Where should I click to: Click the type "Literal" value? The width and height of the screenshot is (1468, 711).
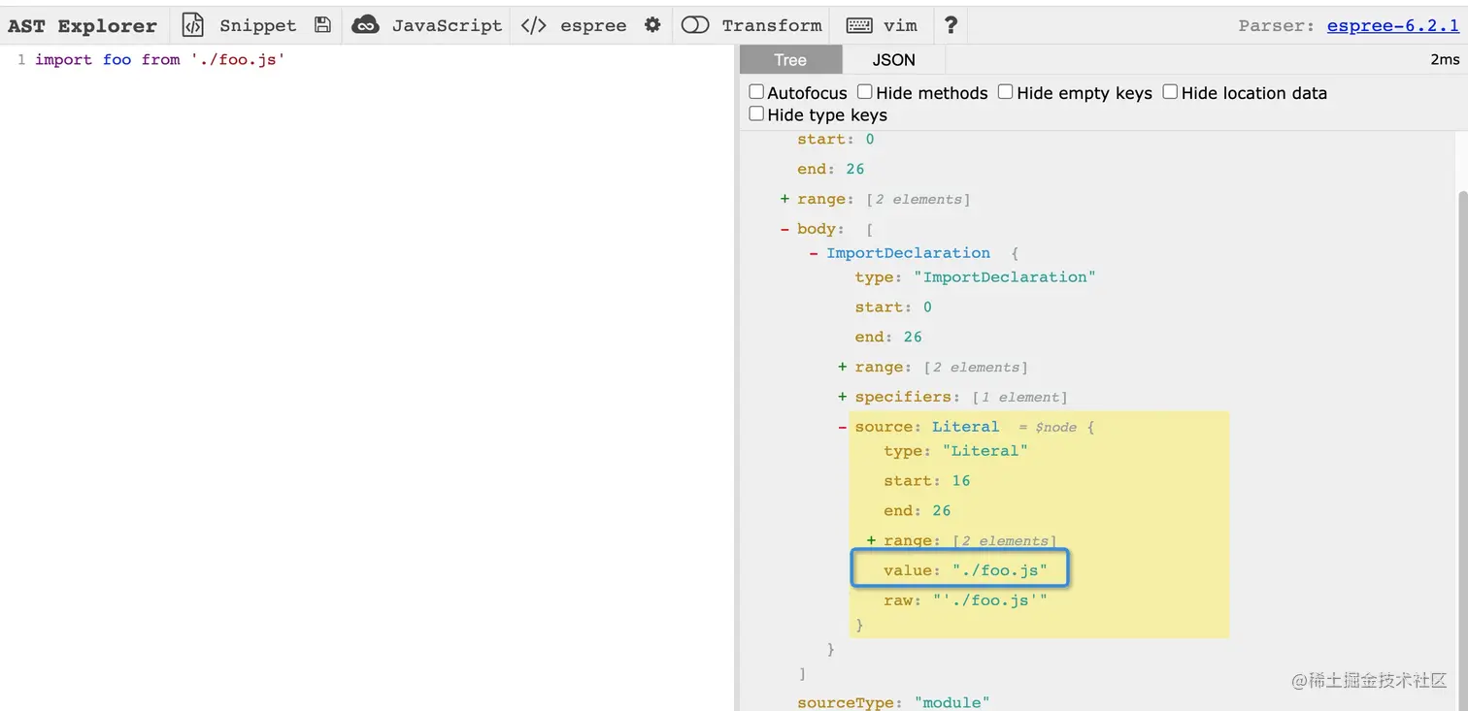point(984,451)
